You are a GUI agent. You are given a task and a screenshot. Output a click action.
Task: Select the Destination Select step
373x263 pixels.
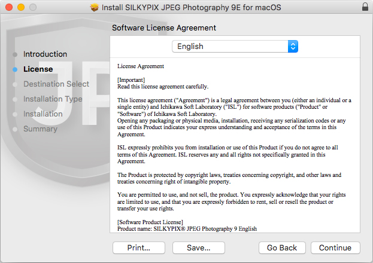point(56,84)
